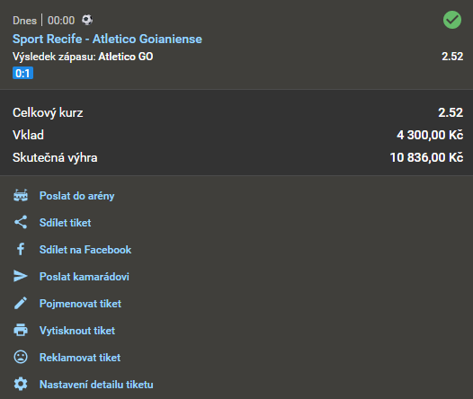
Task: Click the stadium arena icon
Action: 21,195
